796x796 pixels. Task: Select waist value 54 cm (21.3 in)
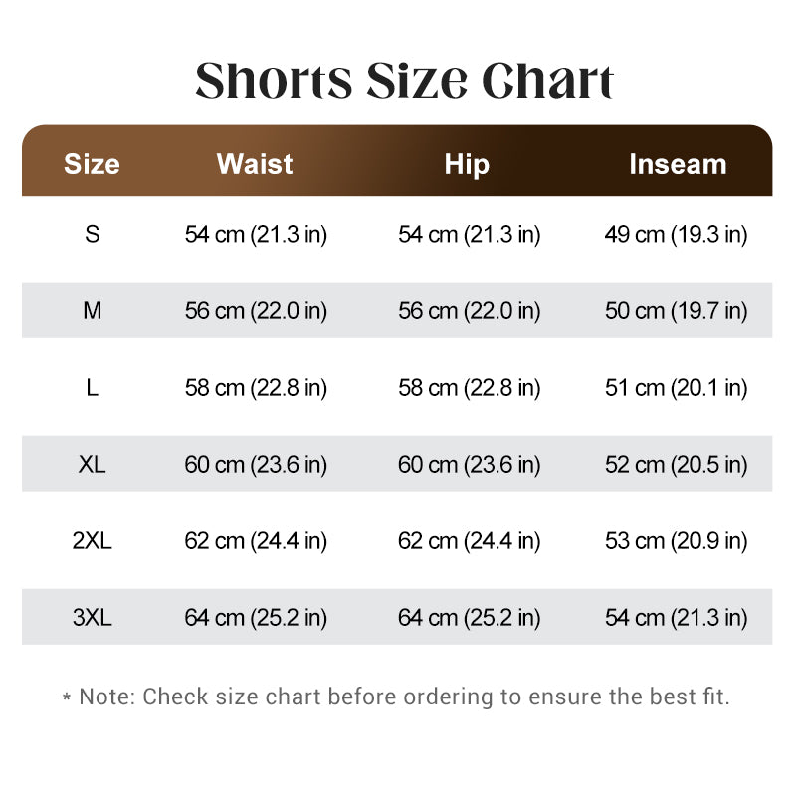point(256,235)
